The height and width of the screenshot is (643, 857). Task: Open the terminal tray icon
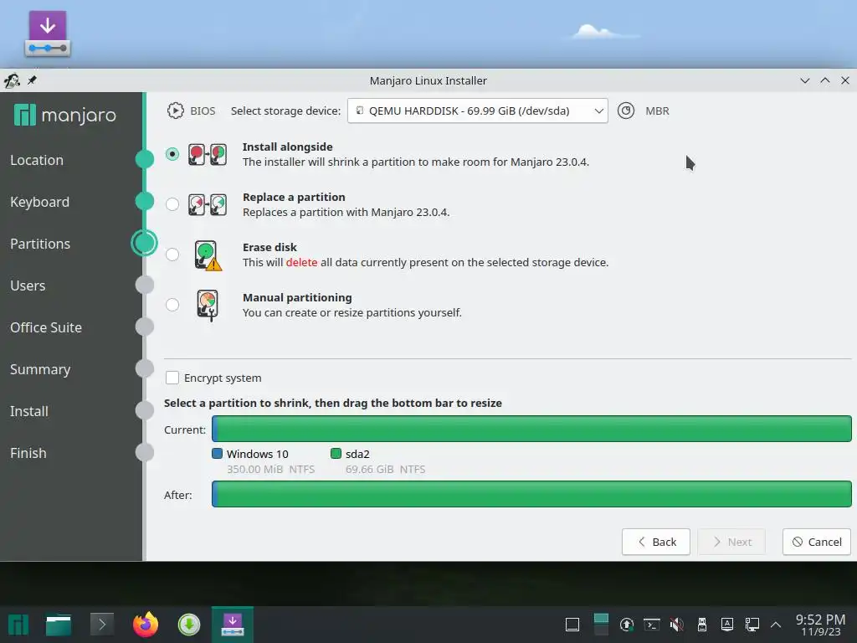pos(651,625)
